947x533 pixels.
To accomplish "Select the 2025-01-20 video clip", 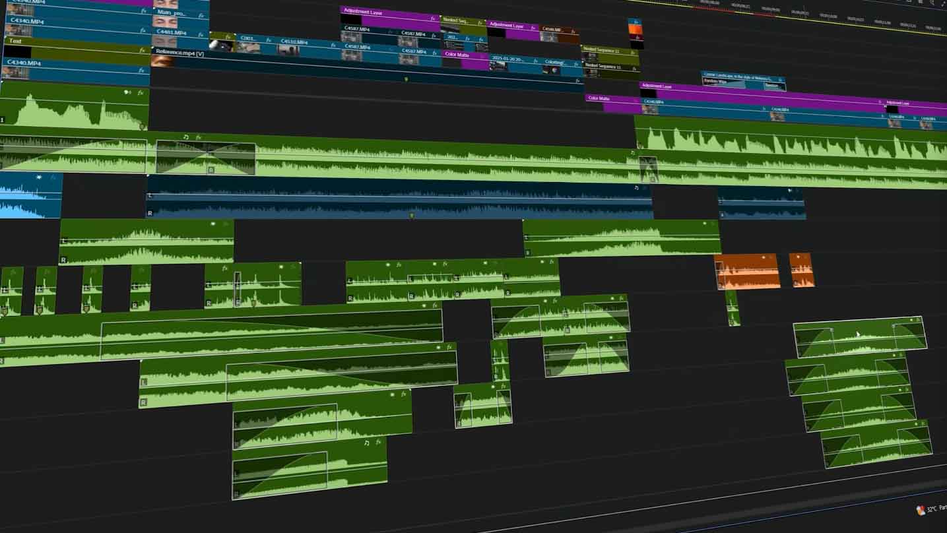I will [x=515, y=63].
